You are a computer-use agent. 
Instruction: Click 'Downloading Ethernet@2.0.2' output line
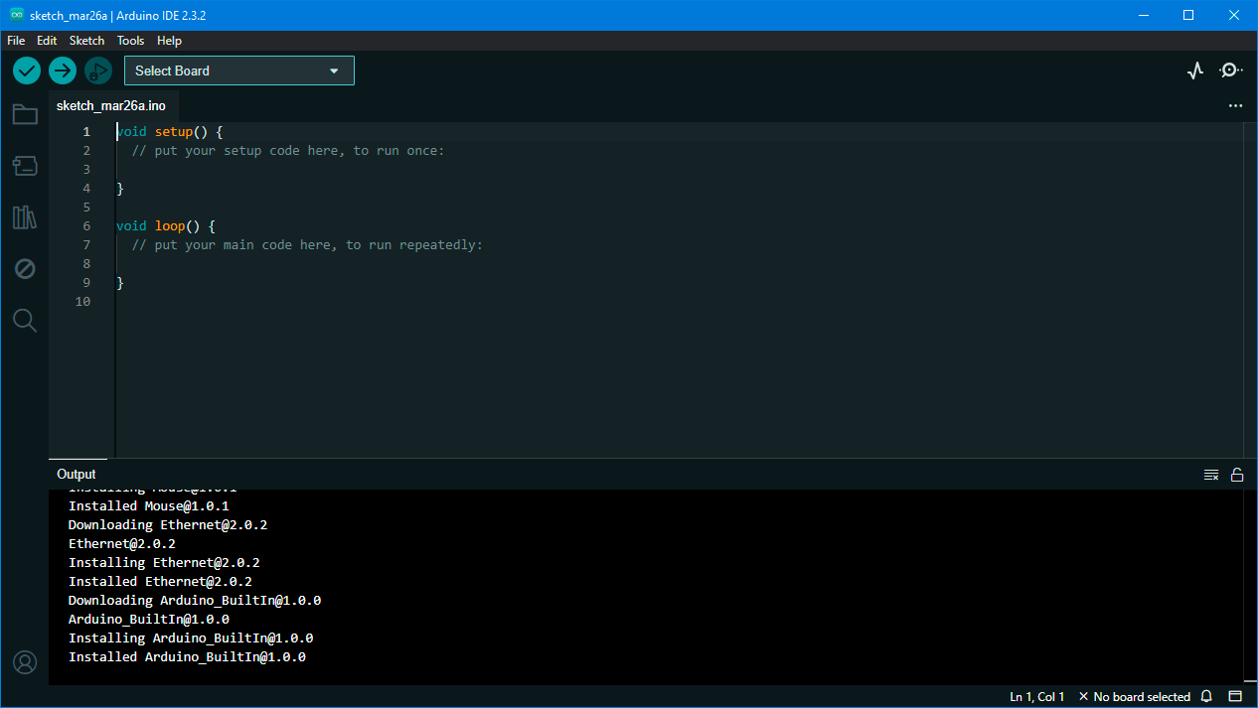(x=167, y=525)
